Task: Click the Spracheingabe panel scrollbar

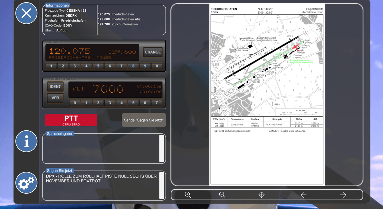Action: coord(162,148)
